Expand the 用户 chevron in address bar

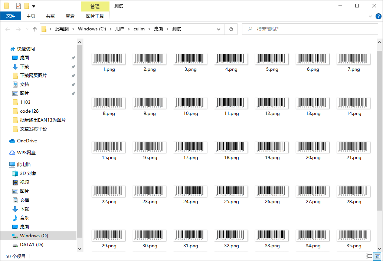point(129,29)
